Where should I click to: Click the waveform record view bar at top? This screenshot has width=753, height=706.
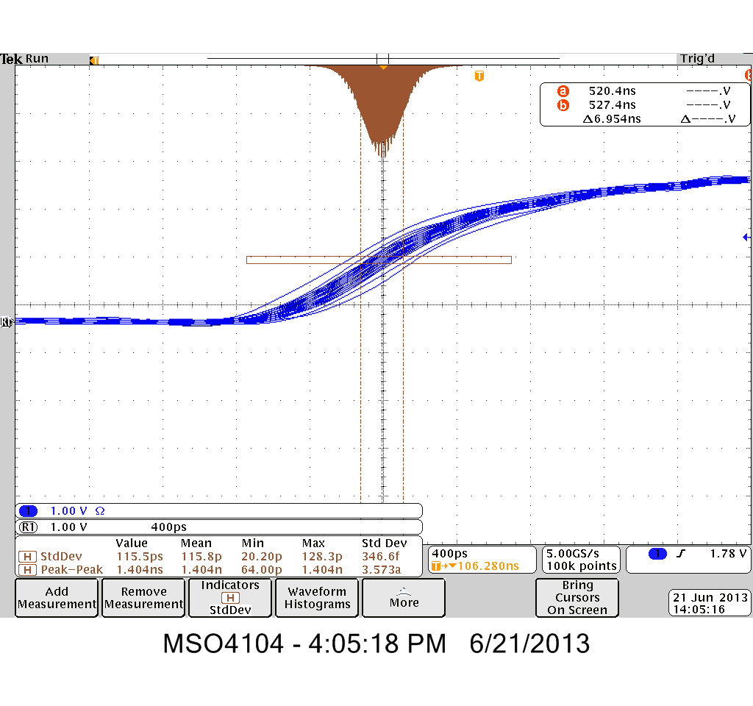pos(383,59)
